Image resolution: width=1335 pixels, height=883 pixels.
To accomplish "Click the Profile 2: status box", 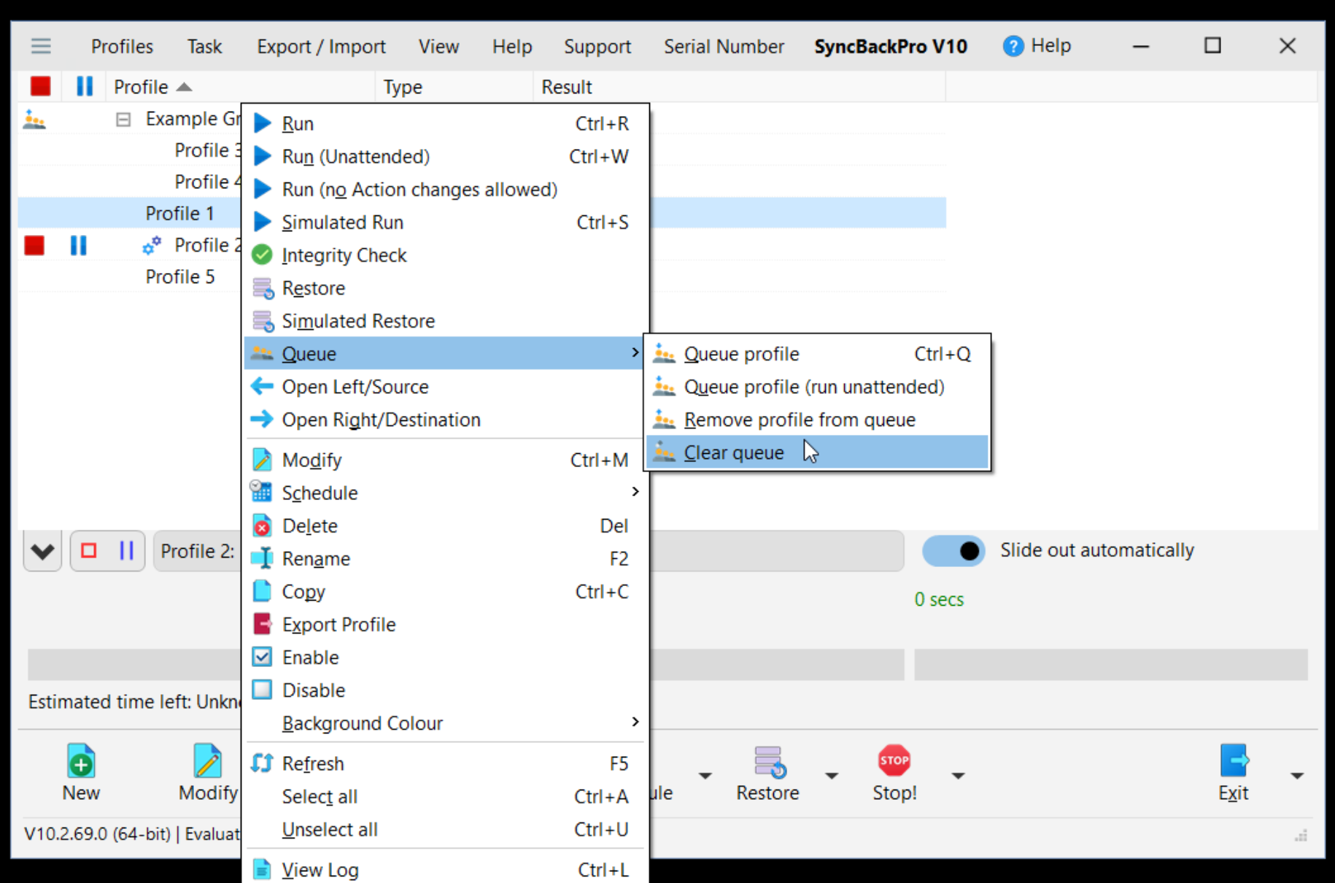I will click(528, 551).
